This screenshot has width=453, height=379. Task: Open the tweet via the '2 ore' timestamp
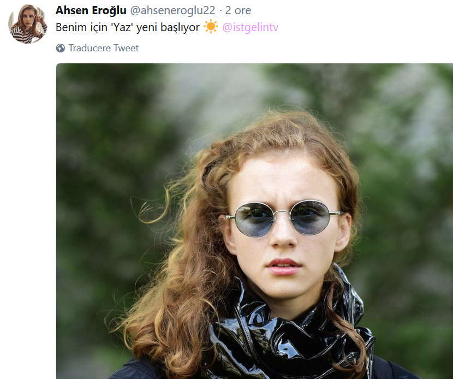[238, 10]
